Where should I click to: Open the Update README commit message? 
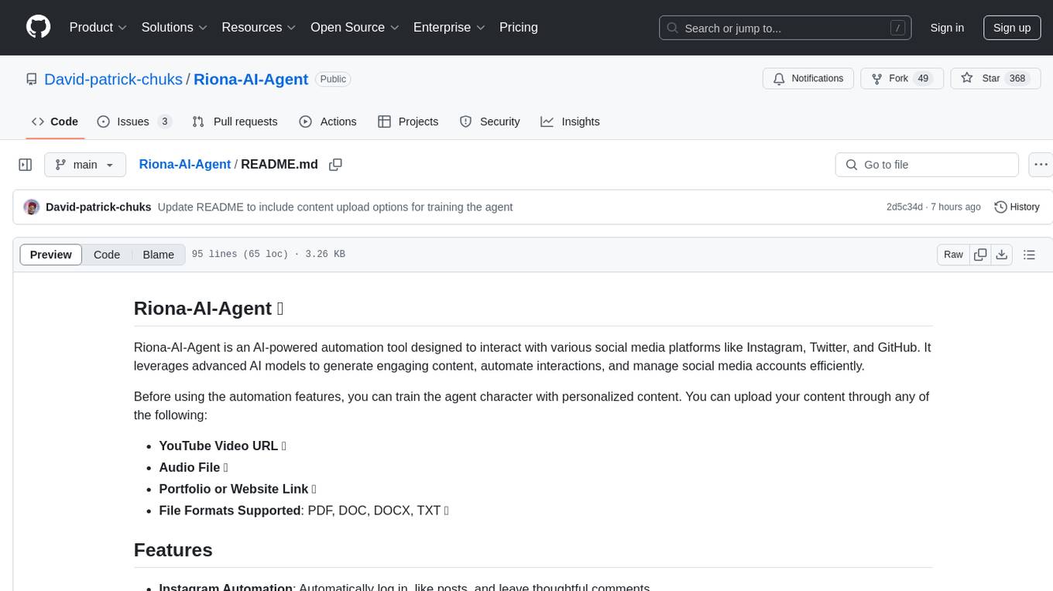(x=335, y=207)
